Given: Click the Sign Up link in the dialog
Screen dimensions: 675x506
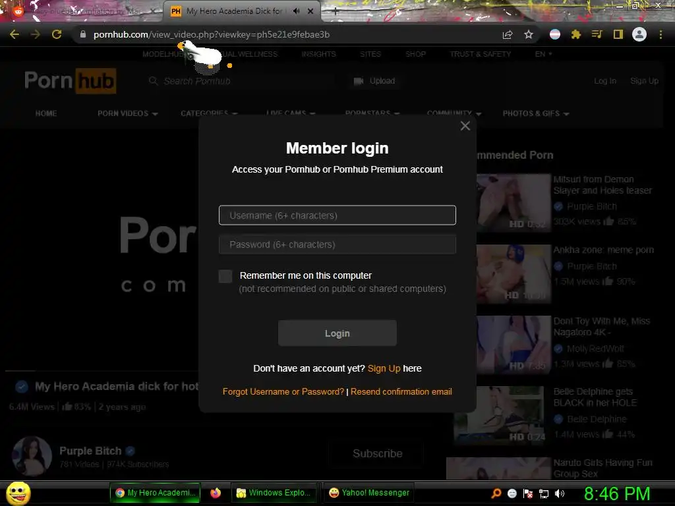Looking at the screenshot, I should [x=384, y=368].
